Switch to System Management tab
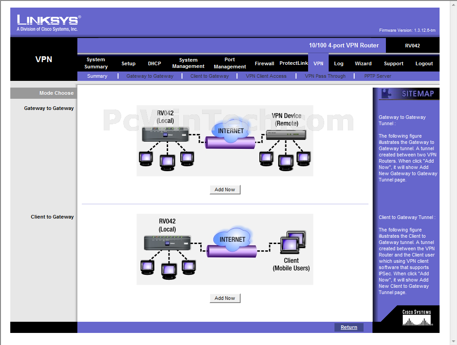This screenshot has width=457, height=345. [x=188, y=63]
